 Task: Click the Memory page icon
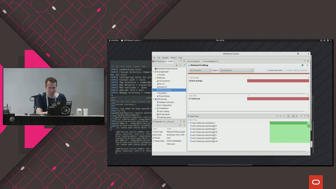pyautogui.click(x=158, y=78)
